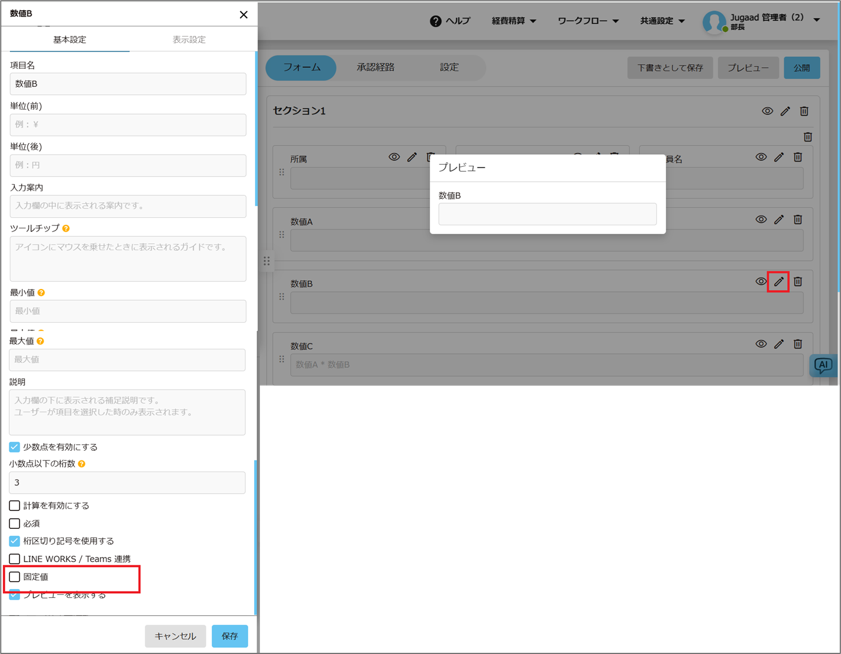This screenshot has height=654, width=841.
Task: Uncheck 少数点を有効にする checkbox
Action: coord(15,447)
